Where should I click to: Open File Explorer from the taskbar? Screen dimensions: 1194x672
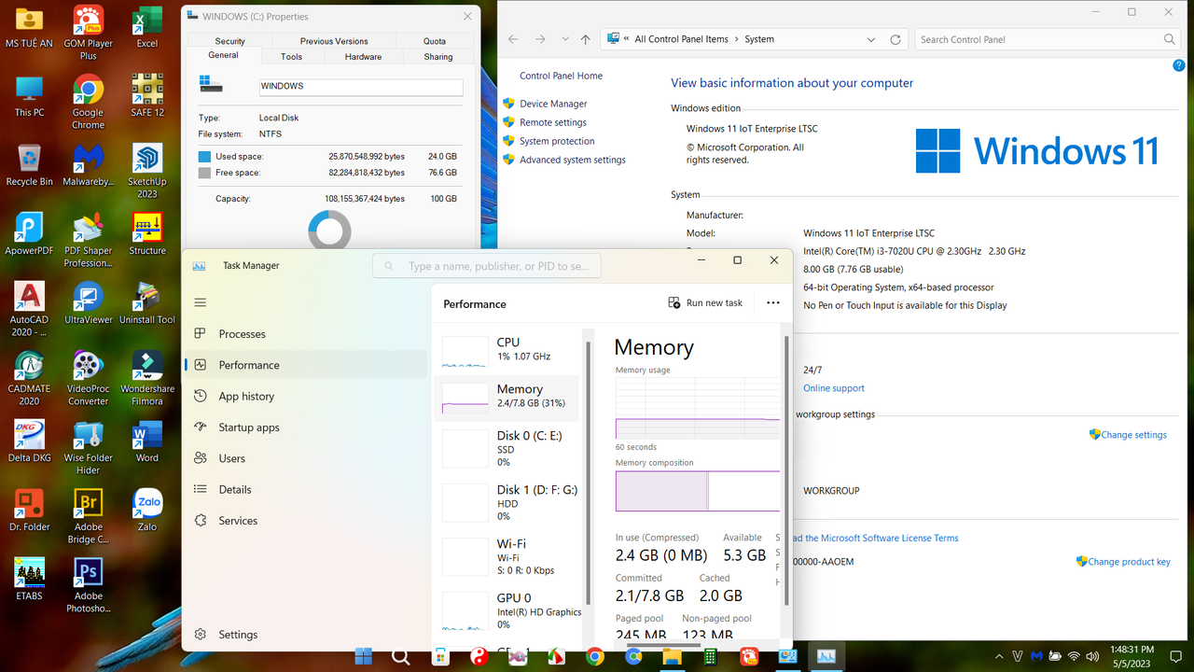pos(672,656)
